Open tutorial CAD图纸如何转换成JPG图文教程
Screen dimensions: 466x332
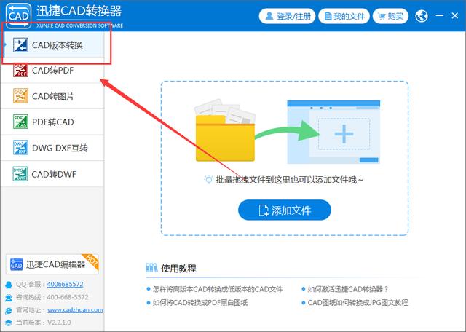point(358,303)
